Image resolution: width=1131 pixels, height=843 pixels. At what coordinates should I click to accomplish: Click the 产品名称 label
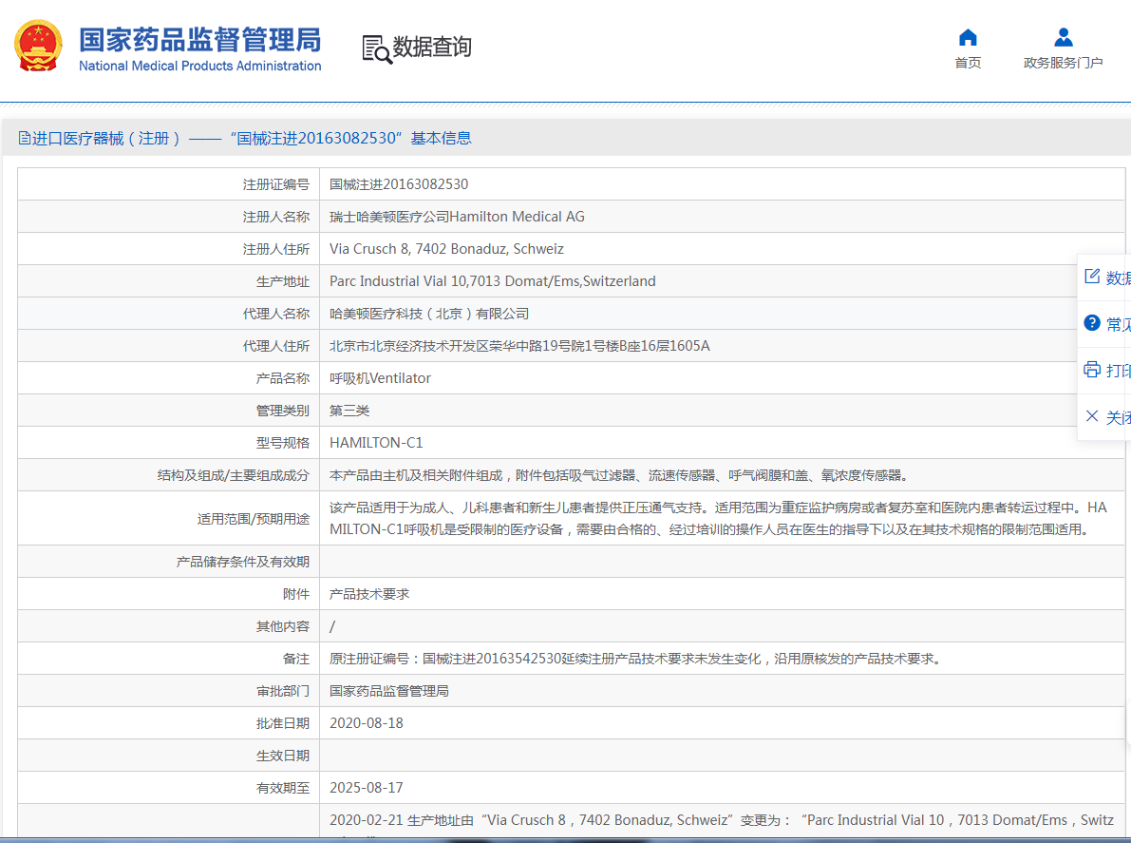283,378
